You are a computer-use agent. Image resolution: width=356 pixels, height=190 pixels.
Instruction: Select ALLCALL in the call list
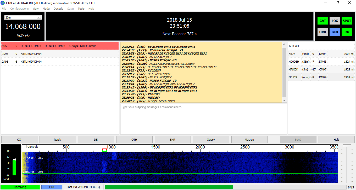point(321,46)
